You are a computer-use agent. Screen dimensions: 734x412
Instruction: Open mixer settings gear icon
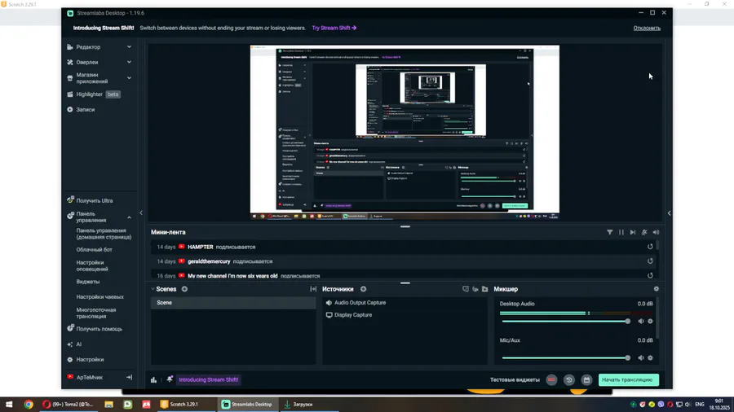(x=657, y=289)
